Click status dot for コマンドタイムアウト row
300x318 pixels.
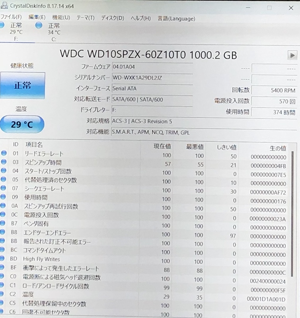pos(2,250)
